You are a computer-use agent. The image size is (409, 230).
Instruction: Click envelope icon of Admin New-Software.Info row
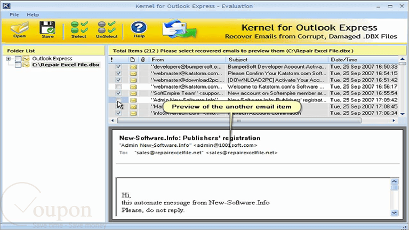pyautogui.click(x=133, y=100)
